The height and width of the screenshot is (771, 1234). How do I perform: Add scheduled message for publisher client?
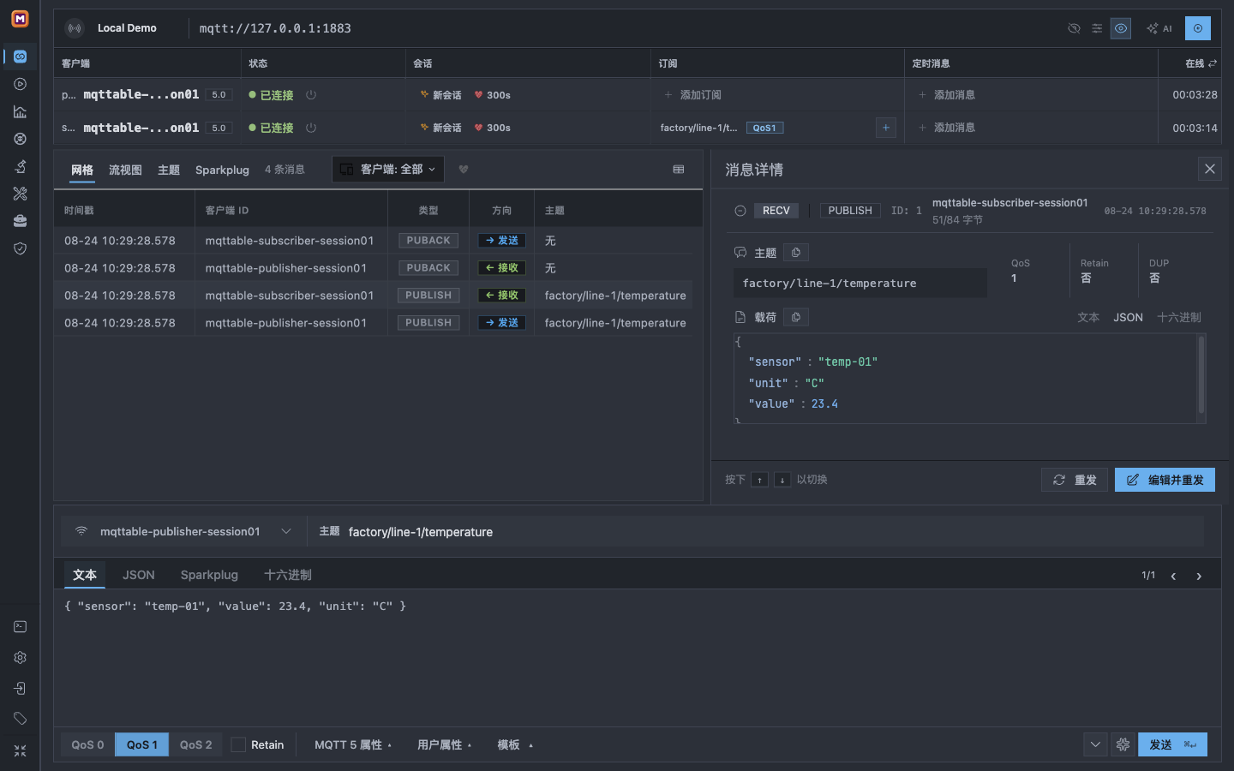(x=947, y=95)
